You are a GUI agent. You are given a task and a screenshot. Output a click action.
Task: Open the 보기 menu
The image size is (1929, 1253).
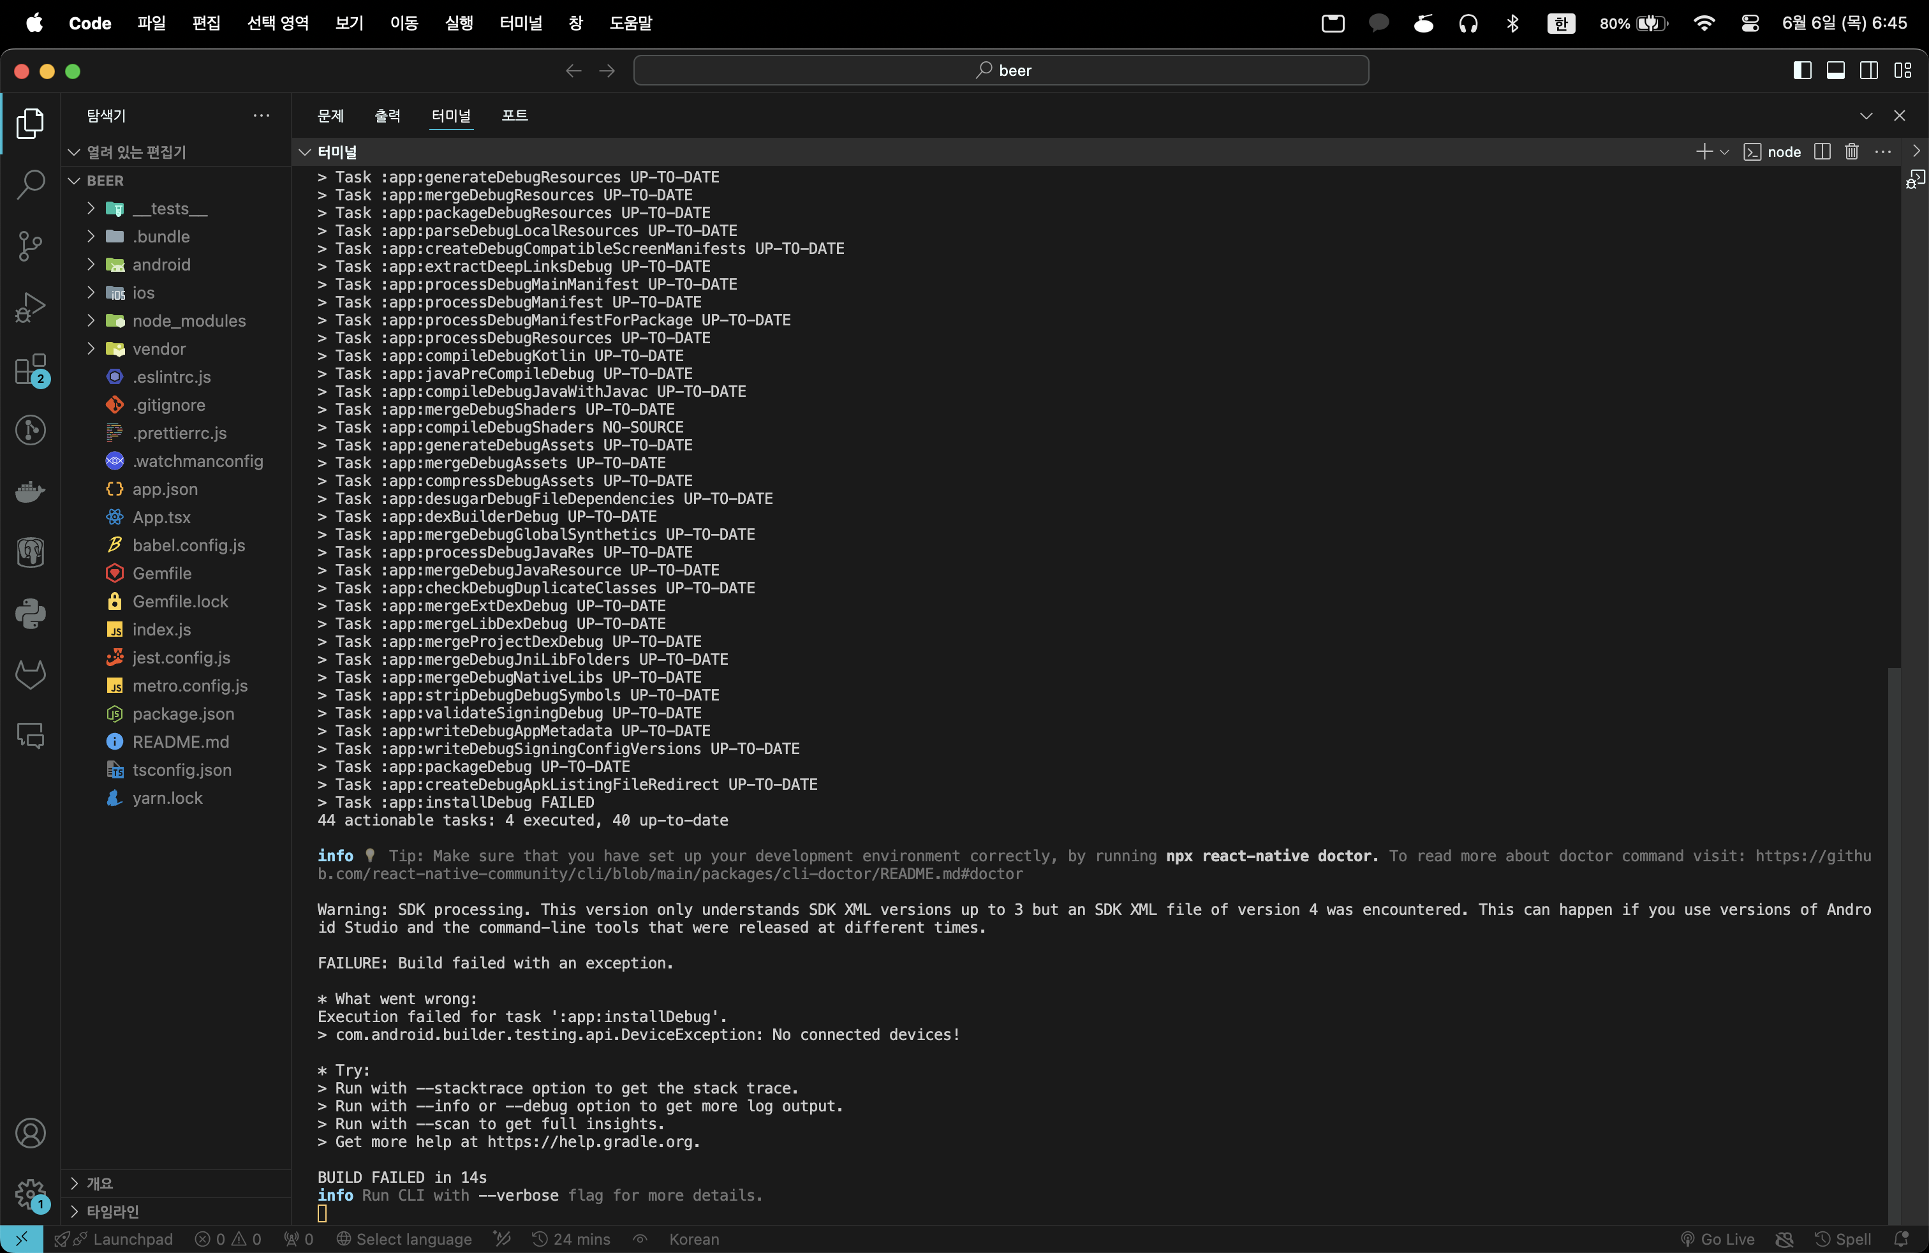pyautogui.click(x=350, y=23)
